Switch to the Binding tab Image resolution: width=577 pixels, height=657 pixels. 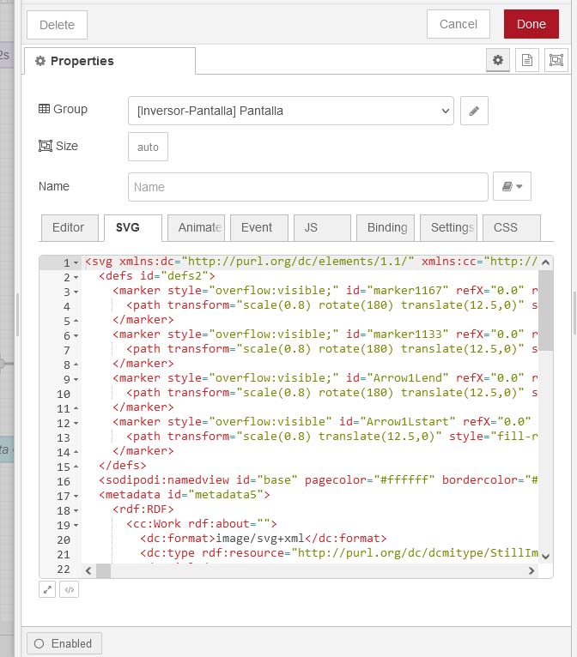click(x=386, y=227)
